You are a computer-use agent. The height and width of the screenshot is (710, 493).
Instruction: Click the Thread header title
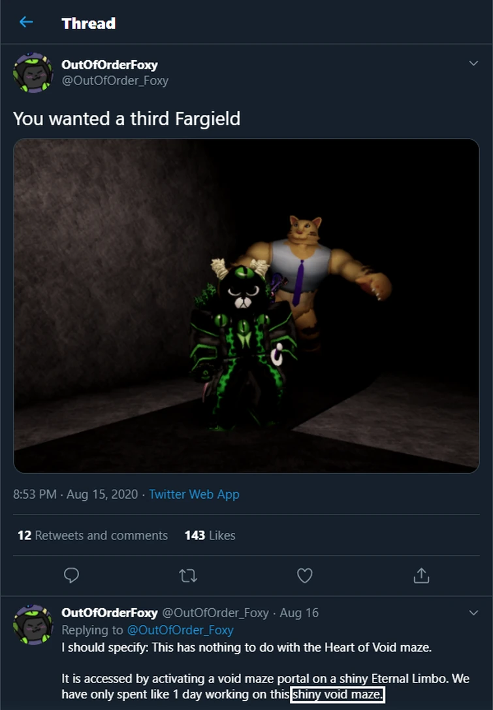88,24
